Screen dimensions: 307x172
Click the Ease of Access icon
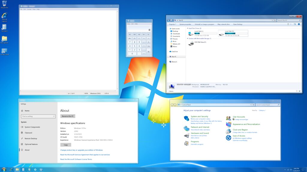point(228,138)
